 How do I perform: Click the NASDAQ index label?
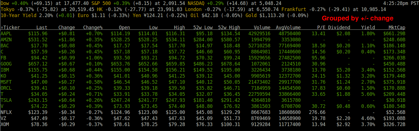pos(196,3)
